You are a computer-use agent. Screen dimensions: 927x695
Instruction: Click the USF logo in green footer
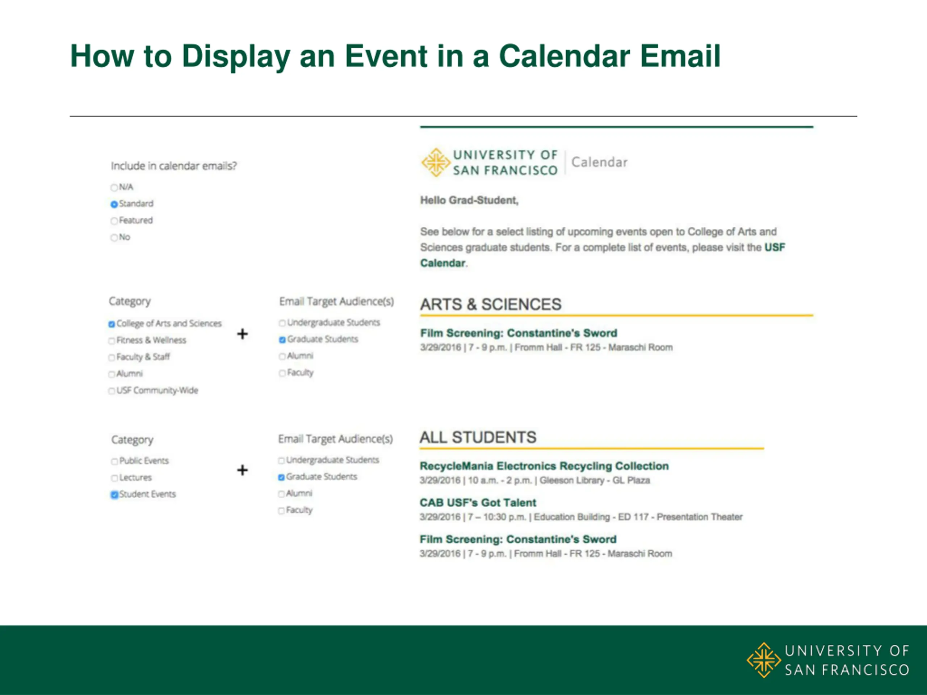click(x=828, y=660)
